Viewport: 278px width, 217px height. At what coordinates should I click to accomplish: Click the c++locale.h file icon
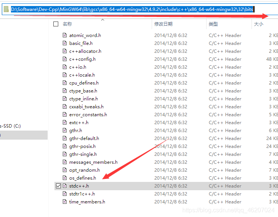(65, 75)
